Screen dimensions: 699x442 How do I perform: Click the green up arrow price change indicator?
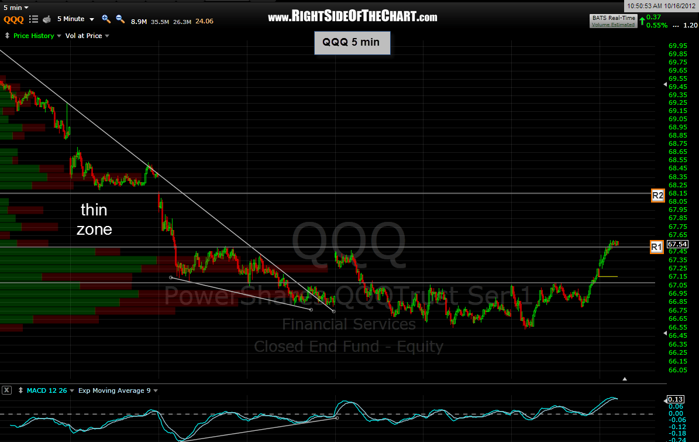(642, 21)
